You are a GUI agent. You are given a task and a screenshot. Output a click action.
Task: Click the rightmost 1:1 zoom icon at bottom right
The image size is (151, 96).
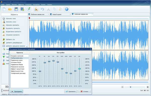148,90
